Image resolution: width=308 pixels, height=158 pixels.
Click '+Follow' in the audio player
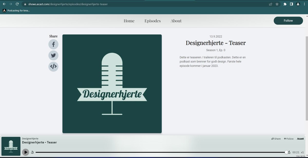pos(289,139)
